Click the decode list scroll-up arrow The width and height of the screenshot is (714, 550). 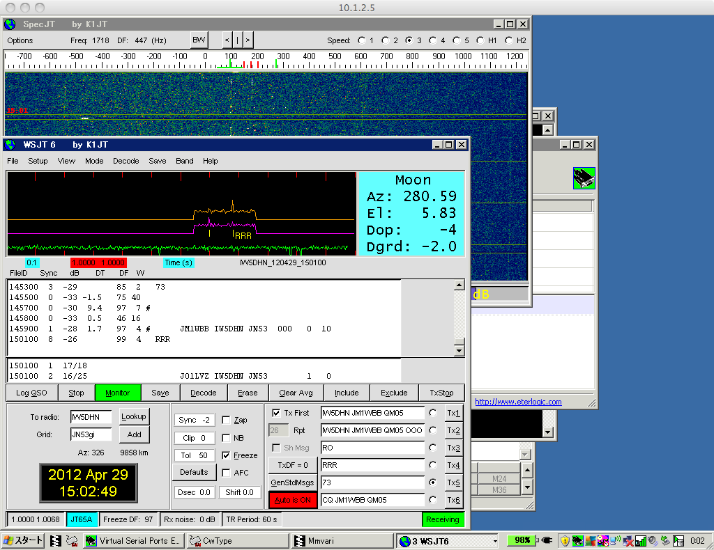pos(459,285)
